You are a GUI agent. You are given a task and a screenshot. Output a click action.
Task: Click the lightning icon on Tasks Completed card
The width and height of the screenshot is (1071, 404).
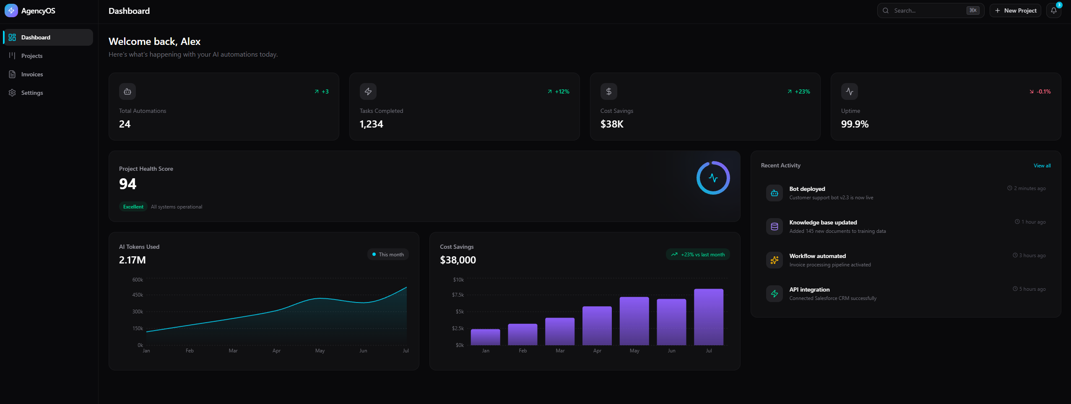(x=367, y=91)
